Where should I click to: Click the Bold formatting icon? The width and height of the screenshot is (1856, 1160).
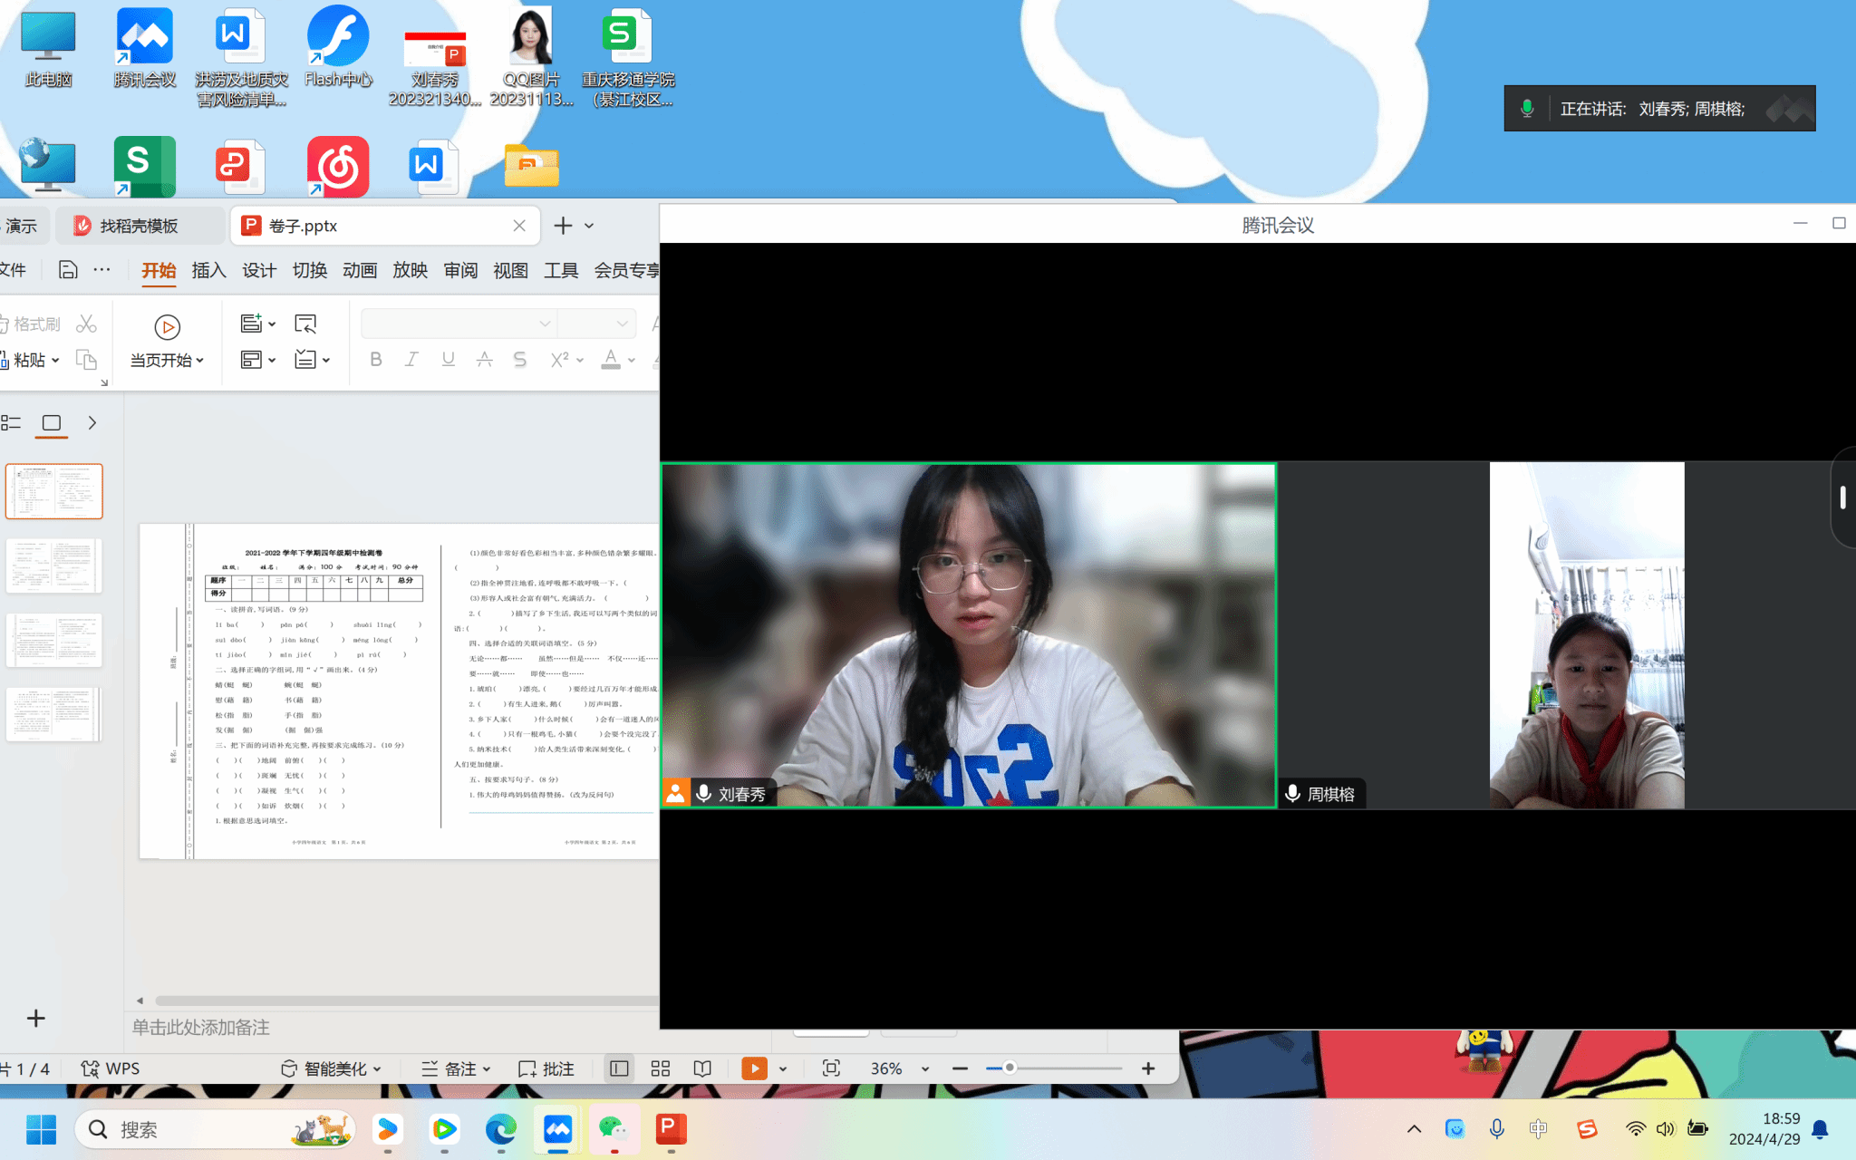tap(376, 360)
